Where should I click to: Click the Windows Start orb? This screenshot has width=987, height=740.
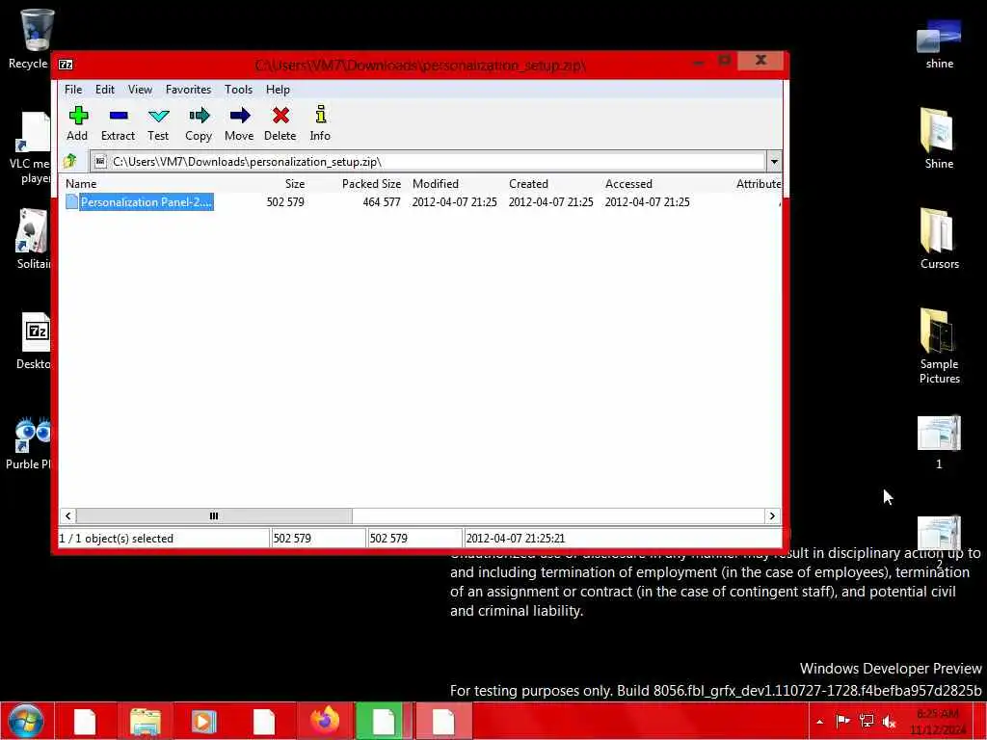click(x=26, y=721)
